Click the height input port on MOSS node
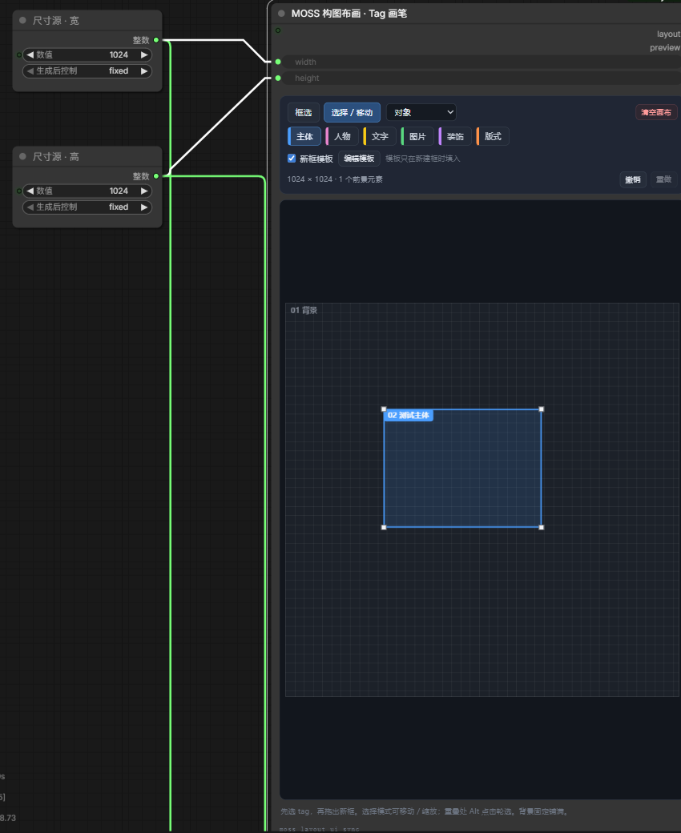 (278, 78)
